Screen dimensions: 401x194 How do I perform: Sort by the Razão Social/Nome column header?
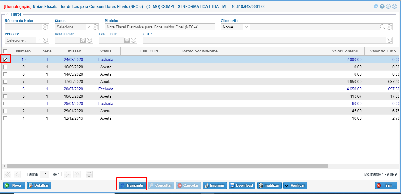[x=253, y=51]
